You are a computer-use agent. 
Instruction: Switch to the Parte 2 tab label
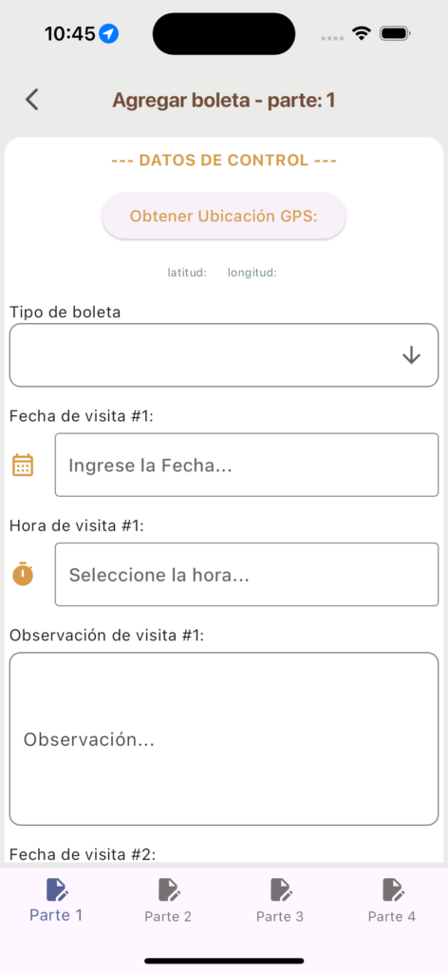[168, 917]
